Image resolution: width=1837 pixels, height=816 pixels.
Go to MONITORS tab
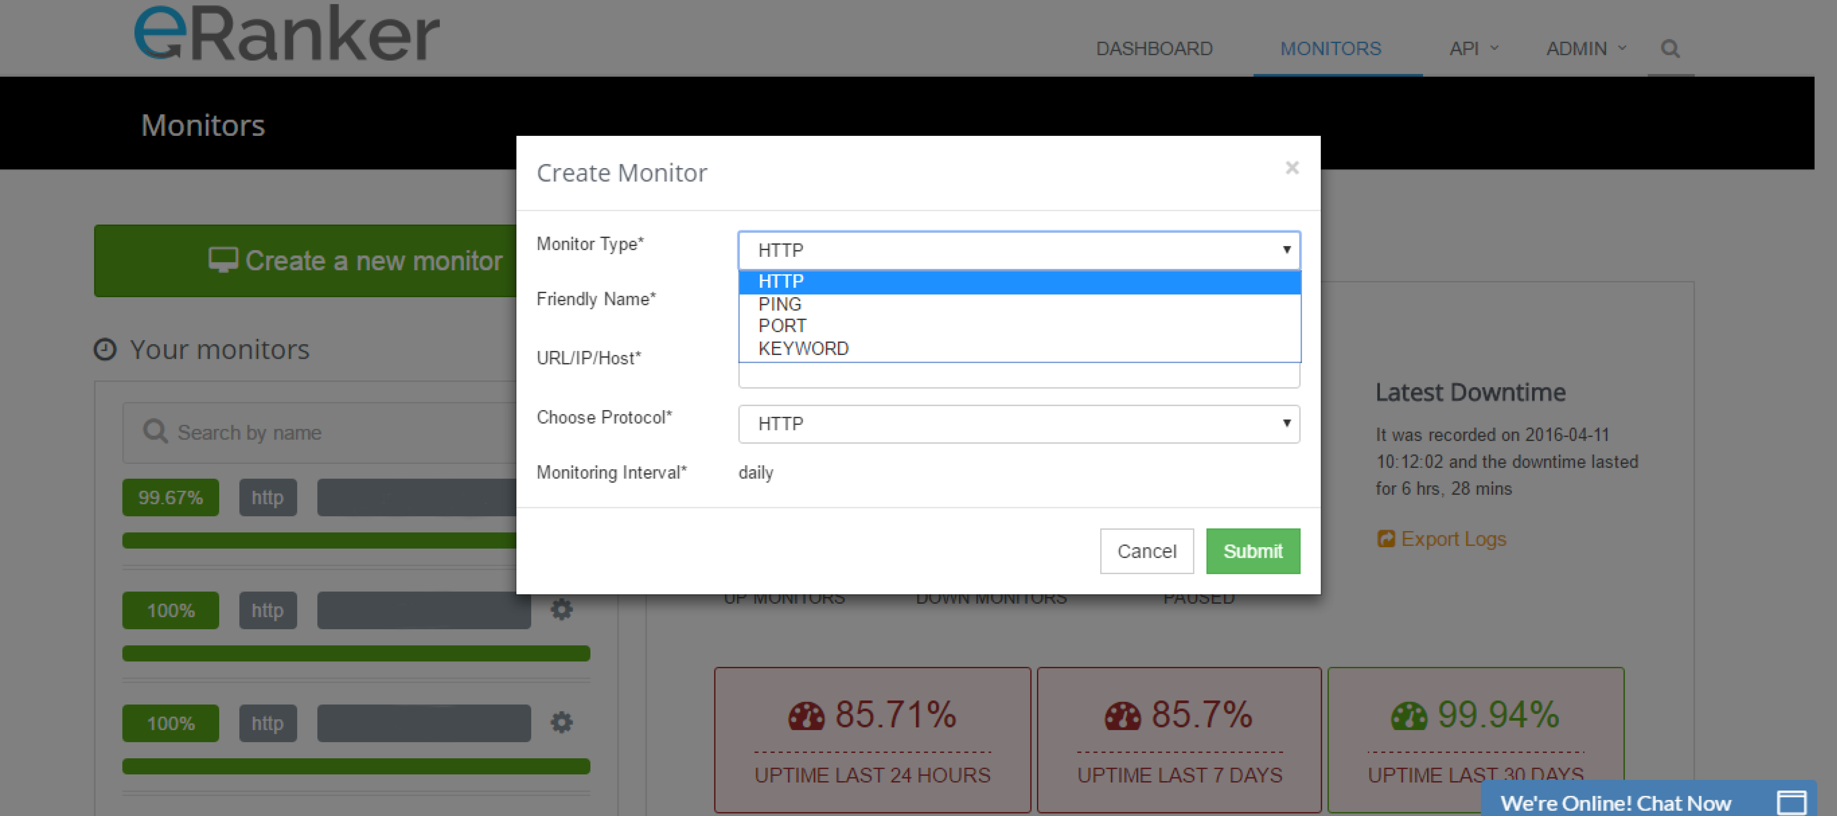[1330, 48]
